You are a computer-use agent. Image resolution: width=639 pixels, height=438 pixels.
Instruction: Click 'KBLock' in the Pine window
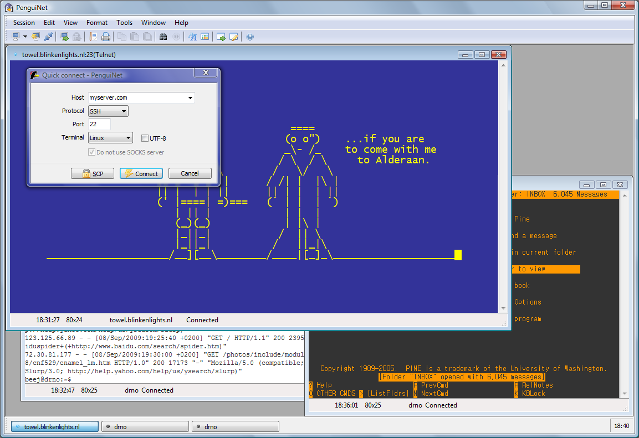tap(533, 393)
